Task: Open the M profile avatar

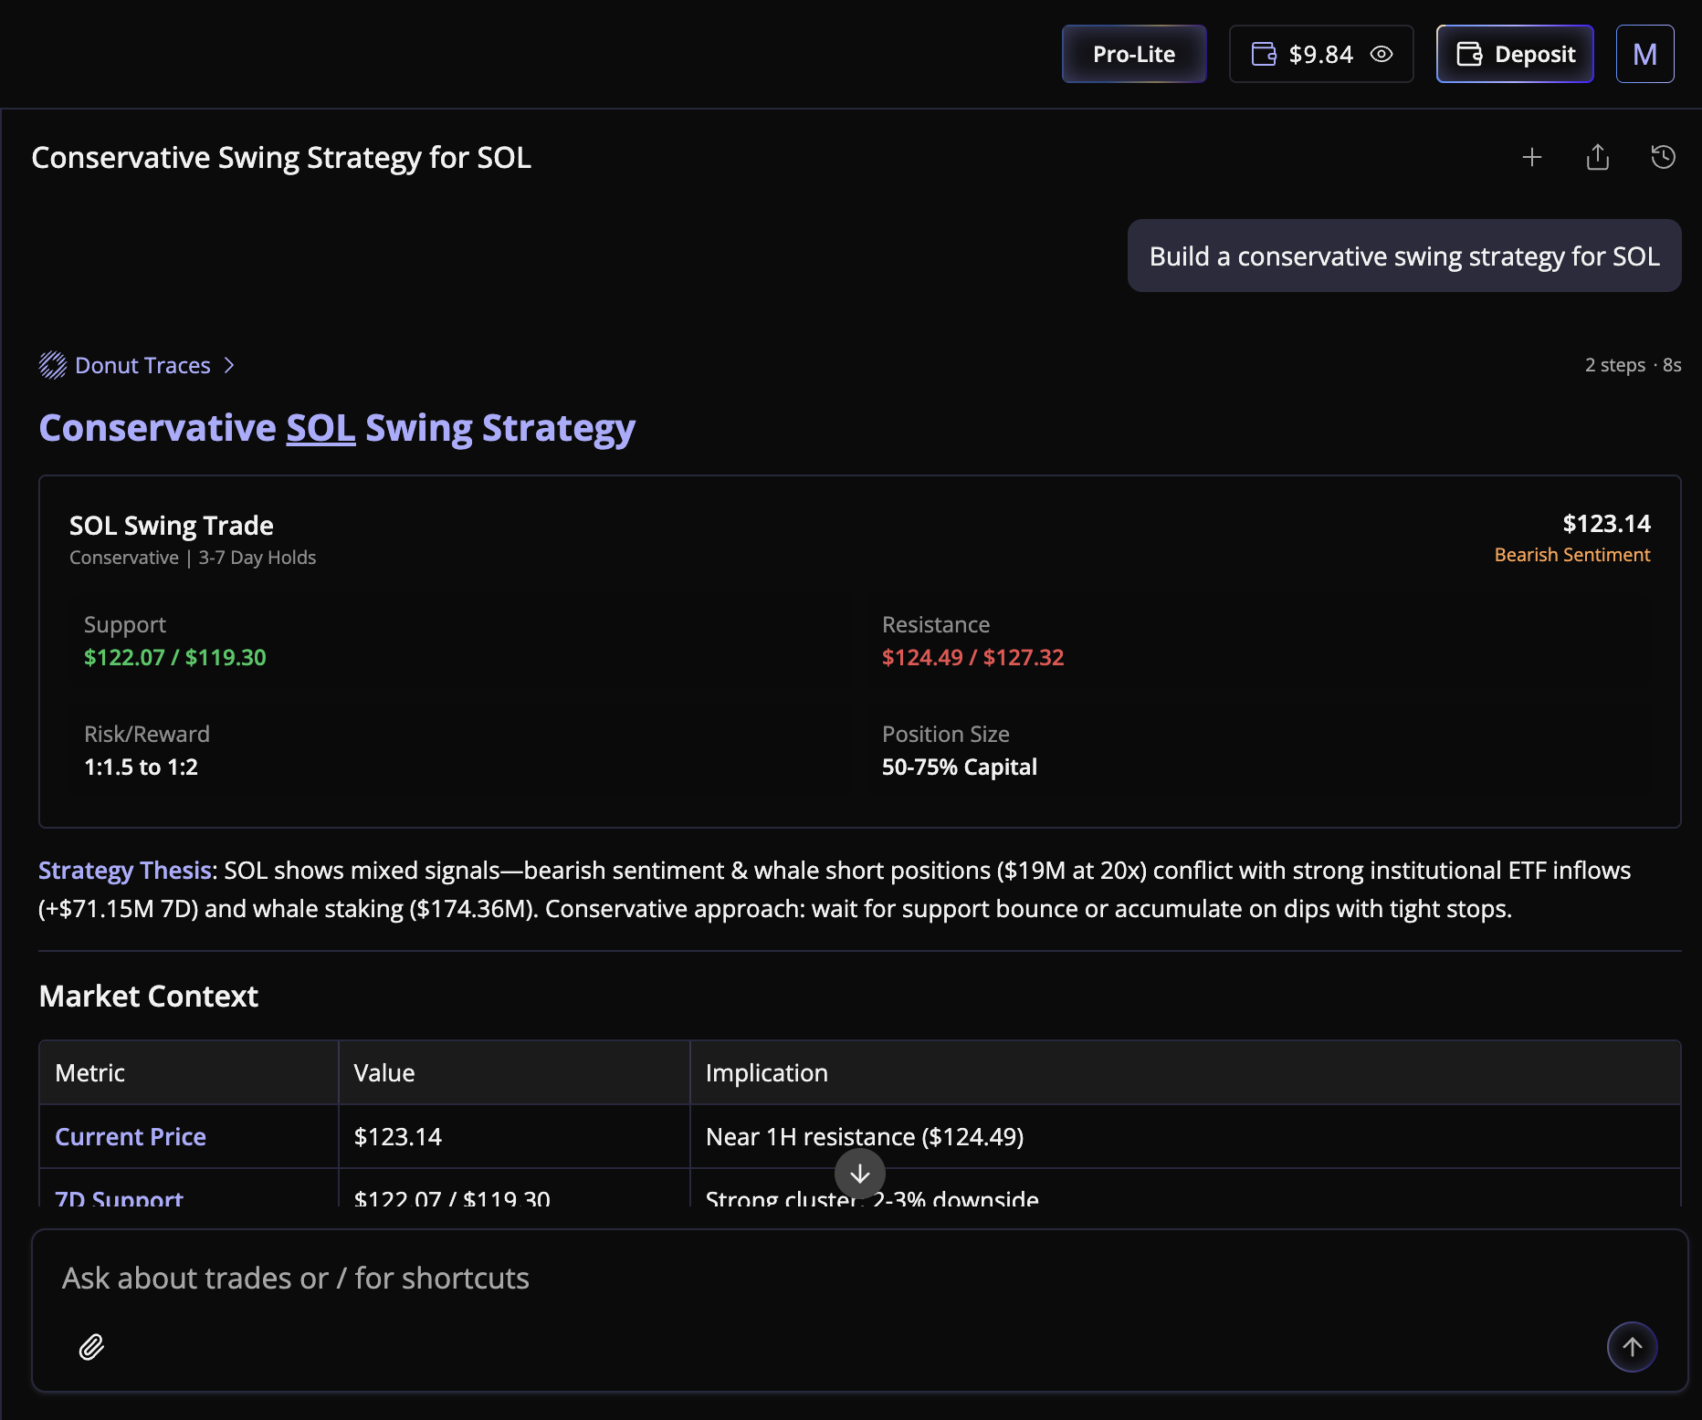Action: click(1644, 55)
